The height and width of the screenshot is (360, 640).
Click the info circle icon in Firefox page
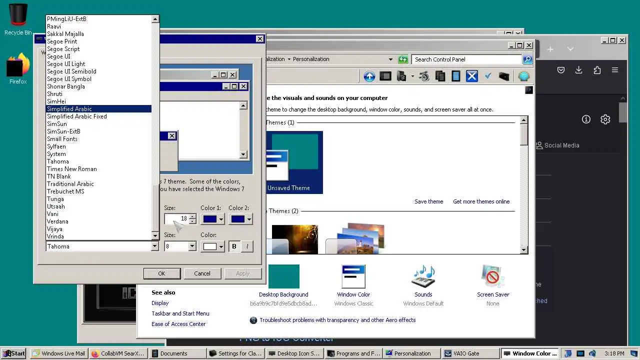click(x=586, y=119)
